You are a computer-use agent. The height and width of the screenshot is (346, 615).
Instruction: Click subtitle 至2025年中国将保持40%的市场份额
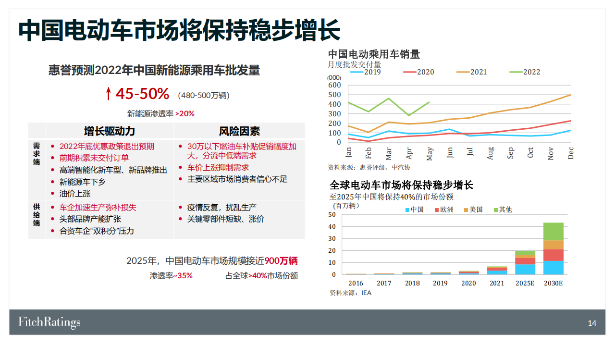pos(391,197)
